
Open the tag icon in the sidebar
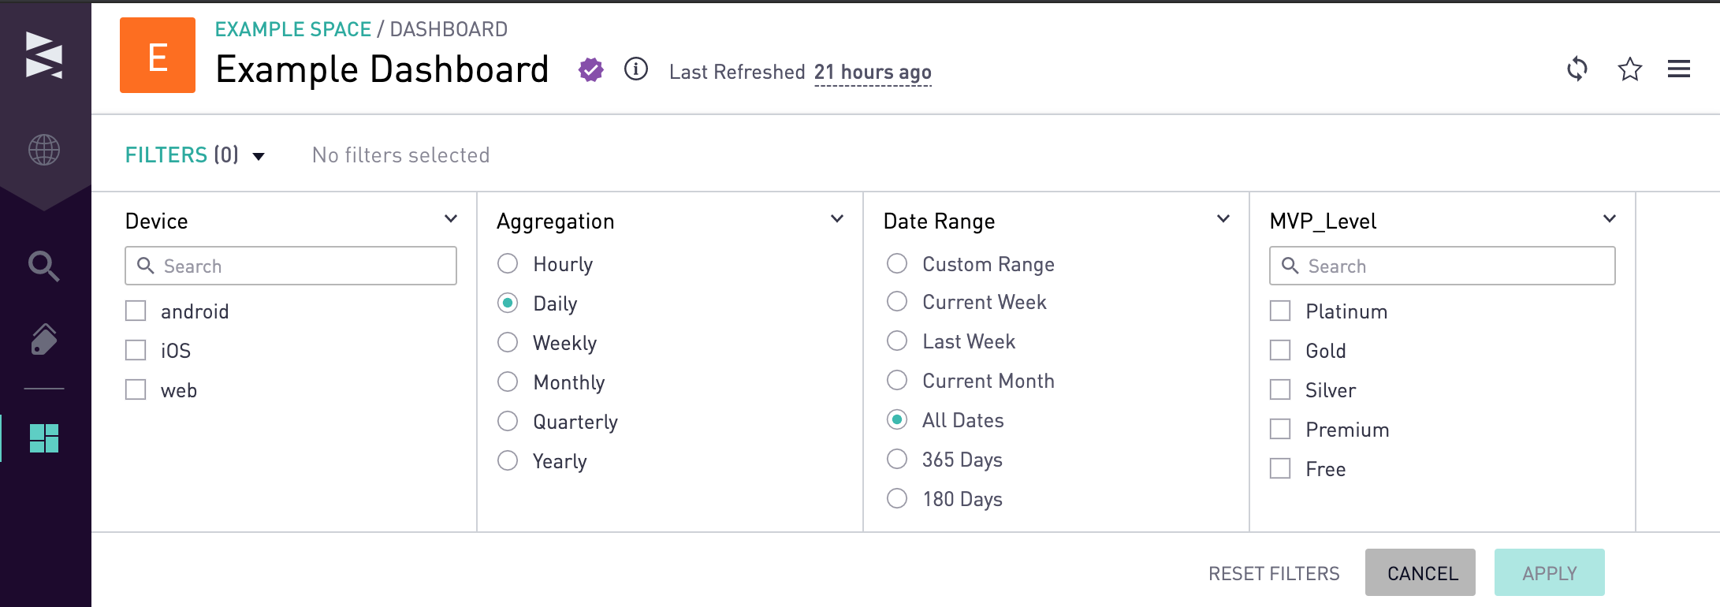[x=44, y=339]
